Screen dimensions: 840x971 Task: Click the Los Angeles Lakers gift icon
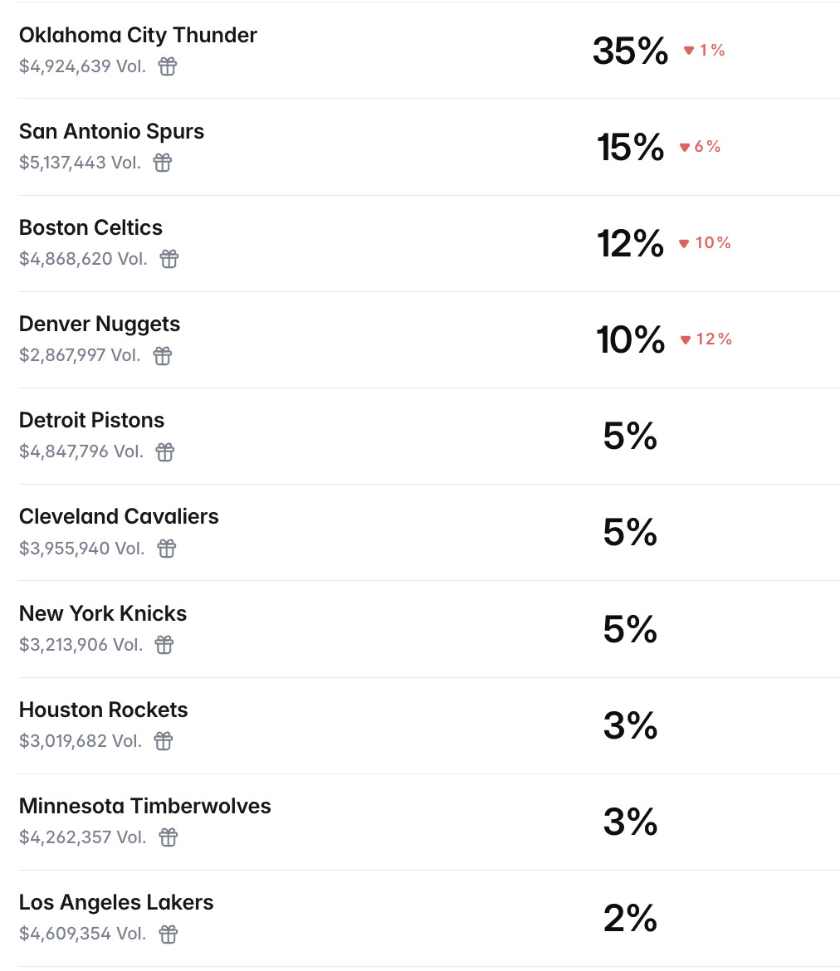pyautogui.click(x=168, y=934)
